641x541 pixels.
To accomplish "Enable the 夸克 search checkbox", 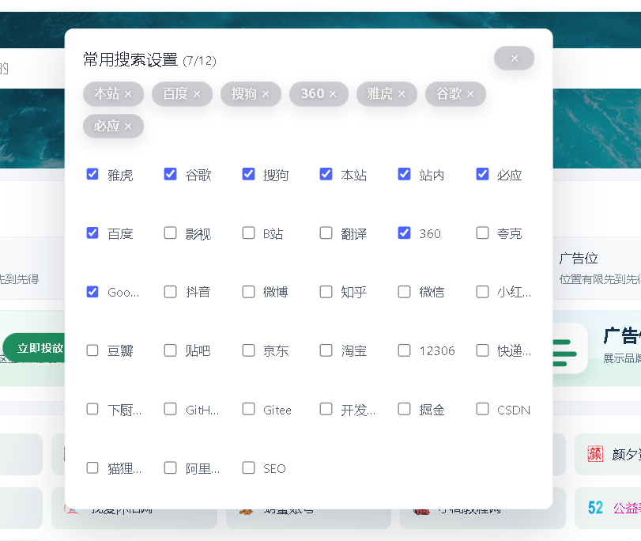I will 482,233.
